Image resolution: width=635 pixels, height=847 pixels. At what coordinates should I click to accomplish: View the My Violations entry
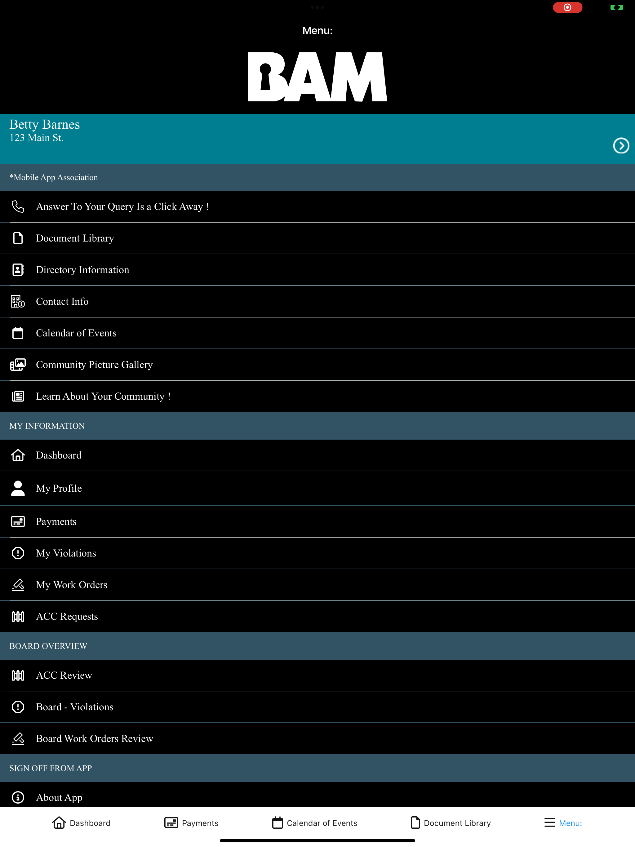pyautogui.click(x=317, y=553)
